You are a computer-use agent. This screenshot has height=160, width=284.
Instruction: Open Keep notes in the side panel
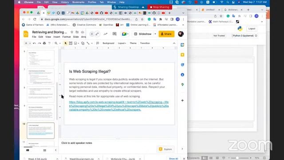tap(182, 55)
